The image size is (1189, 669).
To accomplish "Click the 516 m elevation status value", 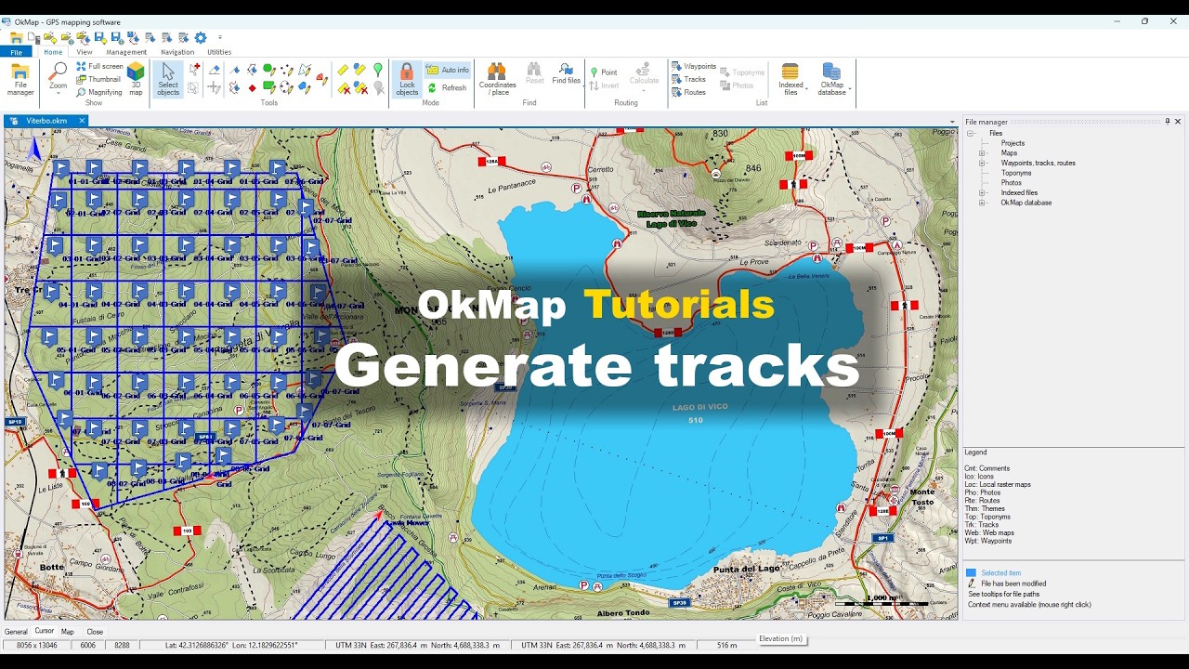I will pos(727,645).
